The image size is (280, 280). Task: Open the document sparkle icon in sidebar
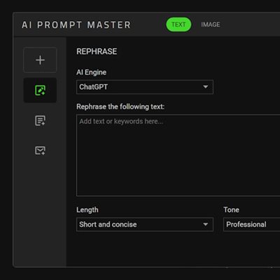point(40,120)
